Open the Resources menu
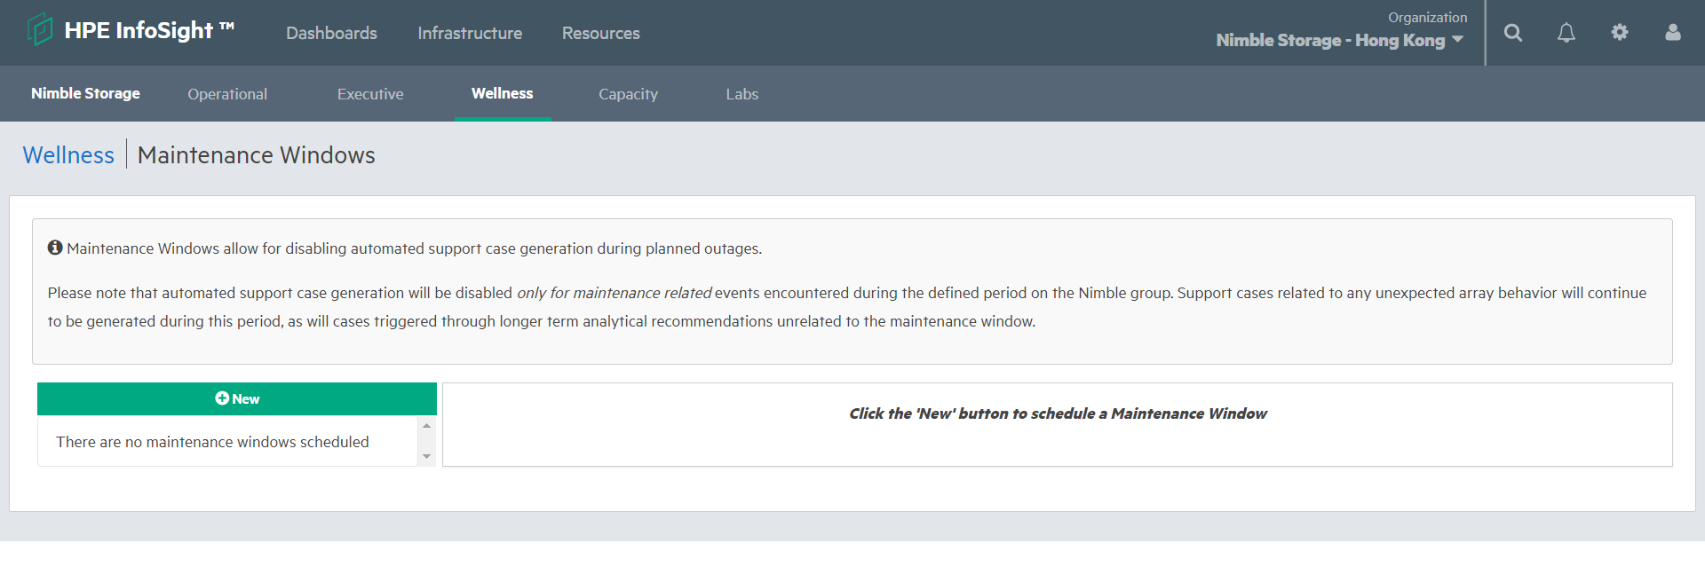Image resolution: width=1705 pixels, height=575 pixels. tap(600, 33)
